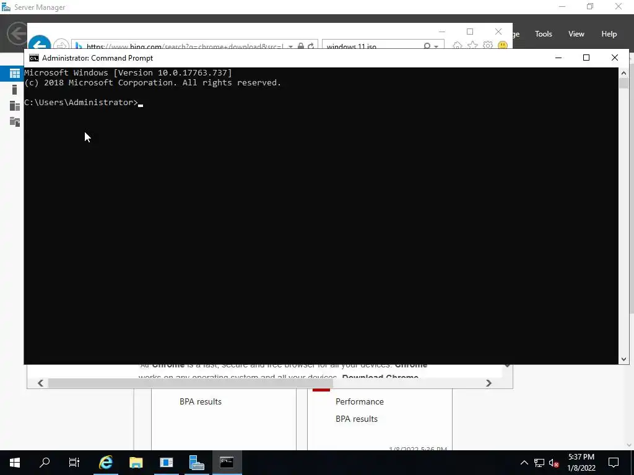
Task: Minimize the Command Prompt window
Action: [x=558, y=58]
